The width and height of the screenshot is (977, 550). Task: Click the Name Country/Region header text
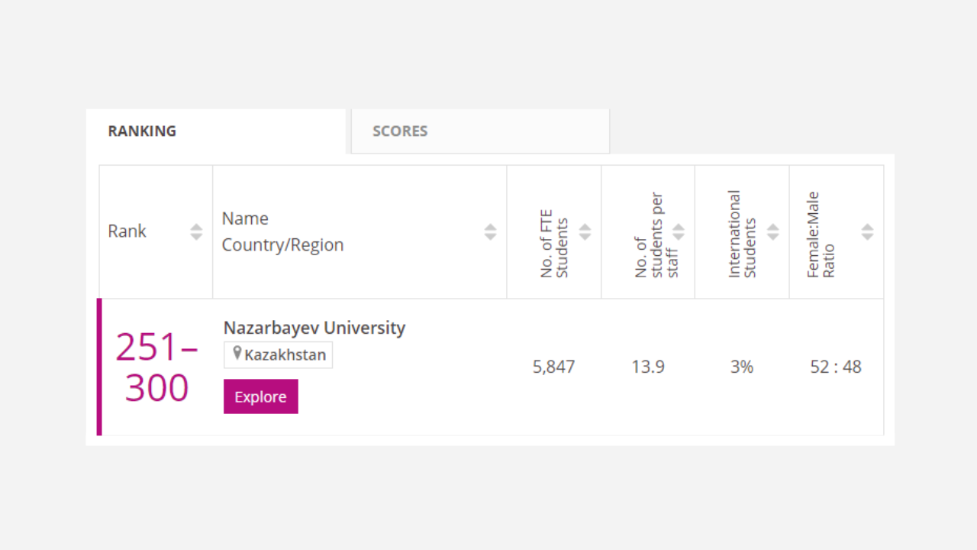[282, 231]
